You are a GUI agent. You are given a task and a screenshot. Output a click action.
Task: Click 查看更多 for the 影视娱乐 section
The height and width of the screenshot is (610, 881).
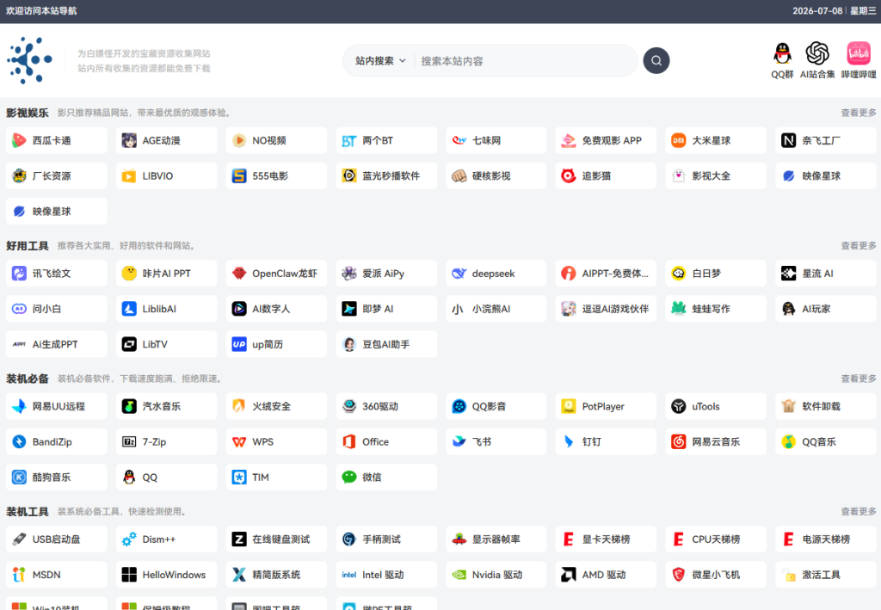click(x=859, y=113)
